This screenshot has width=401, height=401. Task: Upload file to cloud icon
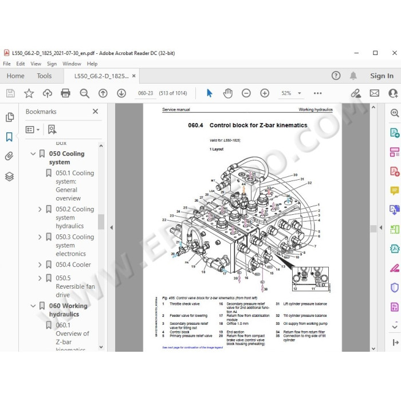[48, 93]
